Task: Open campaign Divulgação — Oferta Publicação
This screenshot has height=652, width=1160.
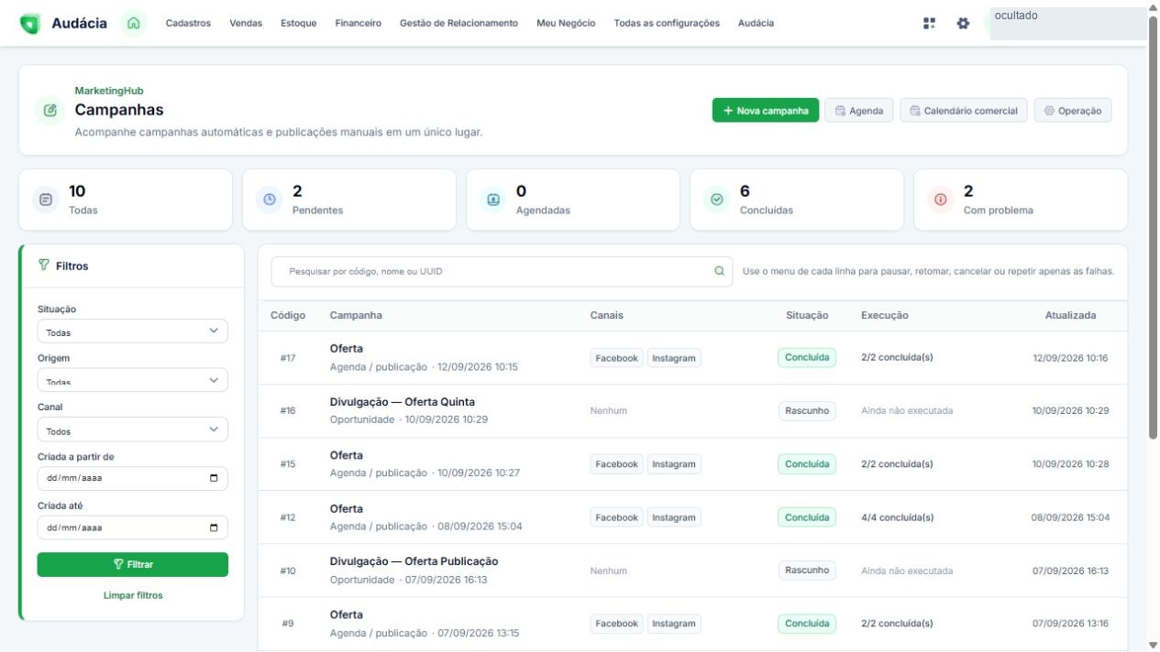Action: click(x=414, y=561)
